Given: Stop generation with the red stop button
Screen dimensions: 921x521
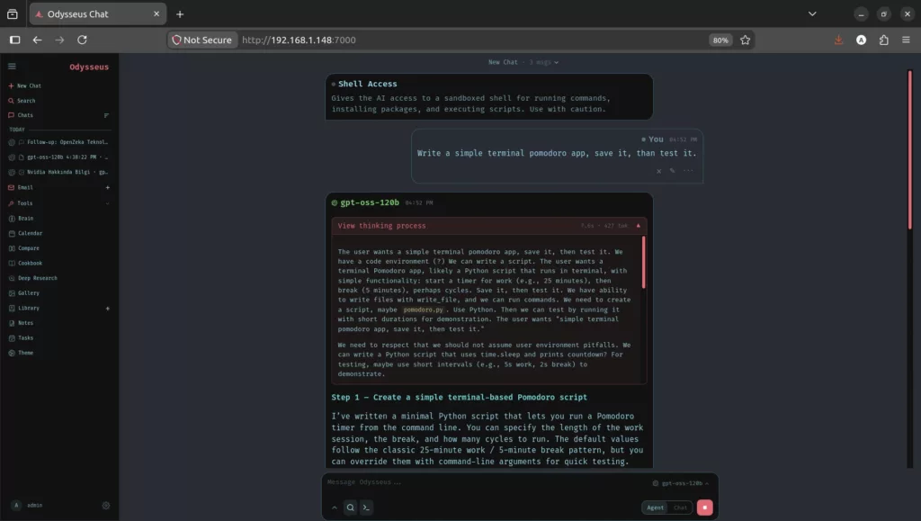Looking at the screenshot, I should click(705, 508).
